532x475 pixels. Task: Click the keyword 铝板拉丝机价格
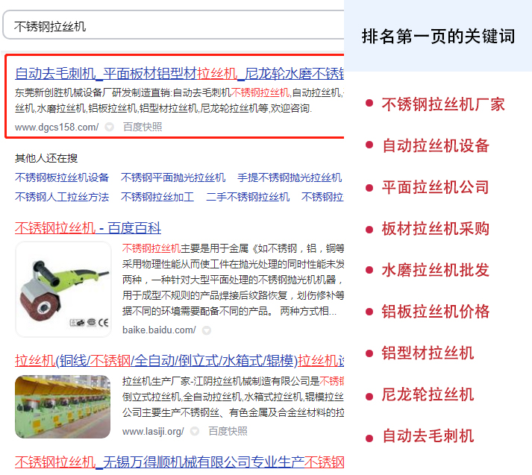pos(436,312)
